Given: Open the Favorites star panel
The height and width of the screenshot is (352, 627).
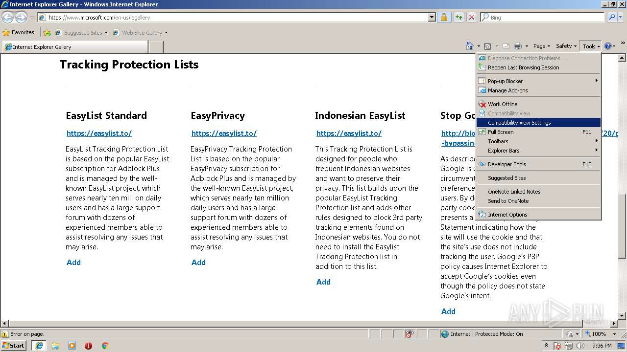Looking at the screenshot, I should tap(19, 32).
